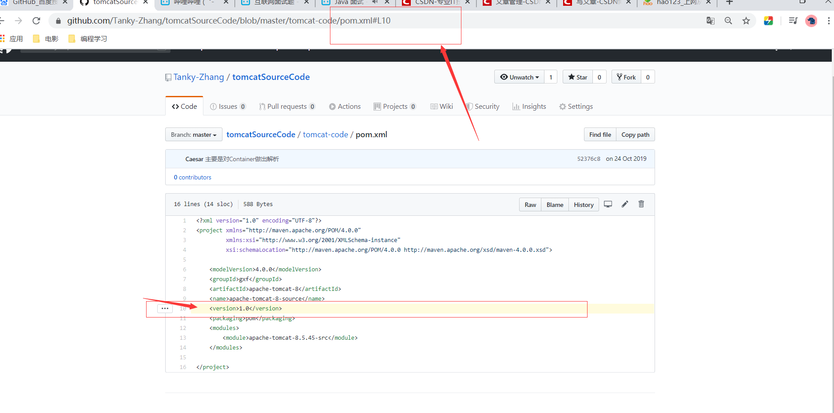
Task: Open the 编程学习 bookmark folder
Action: (87, 39)
